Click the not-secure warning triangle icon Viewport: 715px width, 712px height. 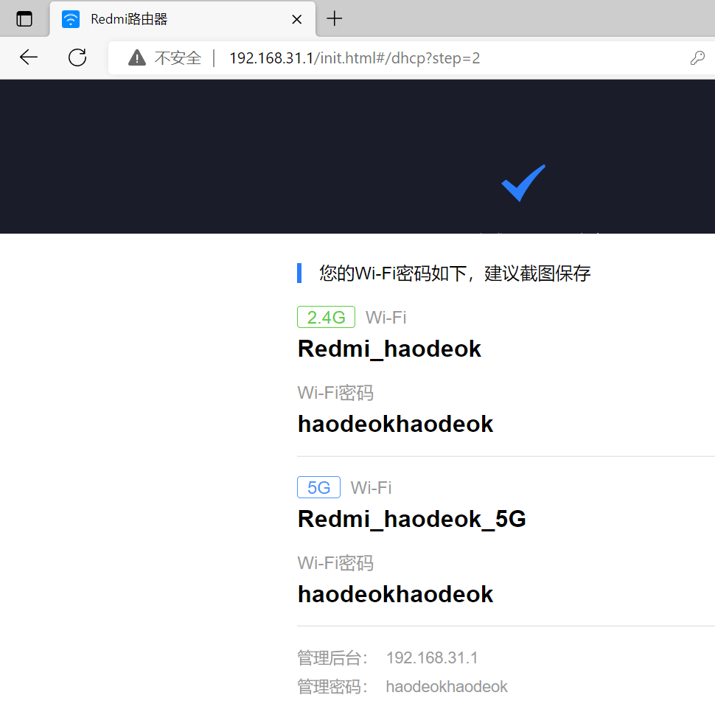pos(137,58)
